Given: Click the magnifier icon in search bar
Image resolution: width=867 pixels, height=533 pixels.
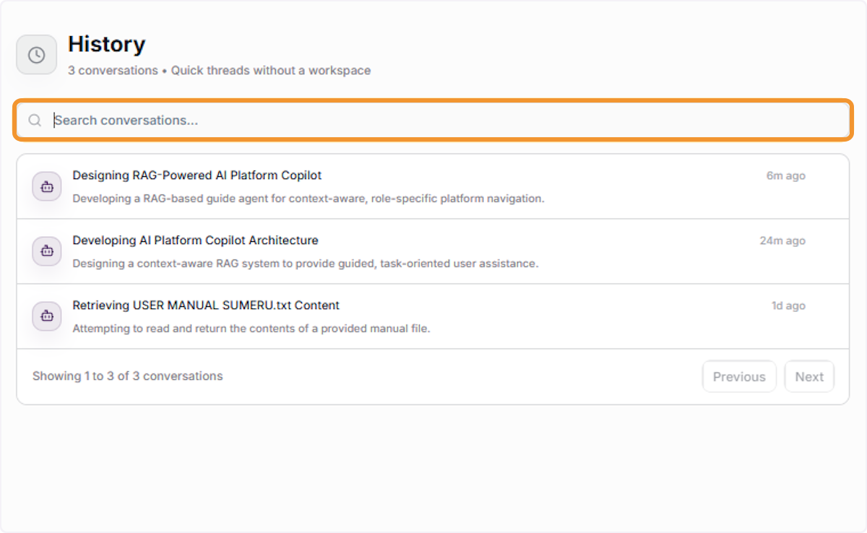Looking at the screenshot, I should point(34,121).
